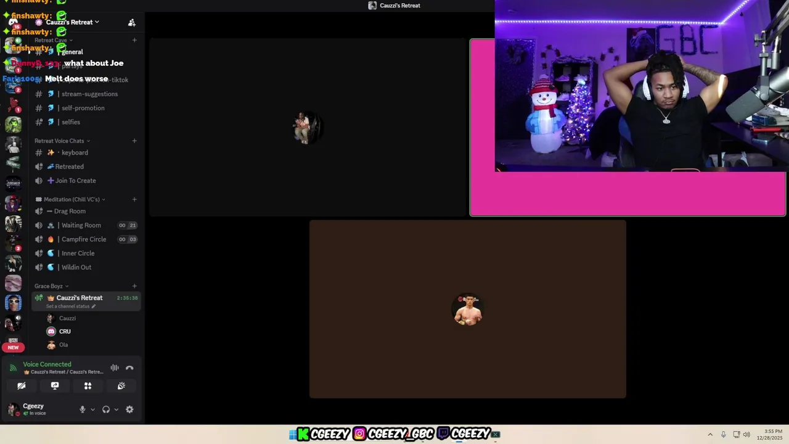Open taskbar network display icon
Screen dimensions: 789x444
point(736,434)
